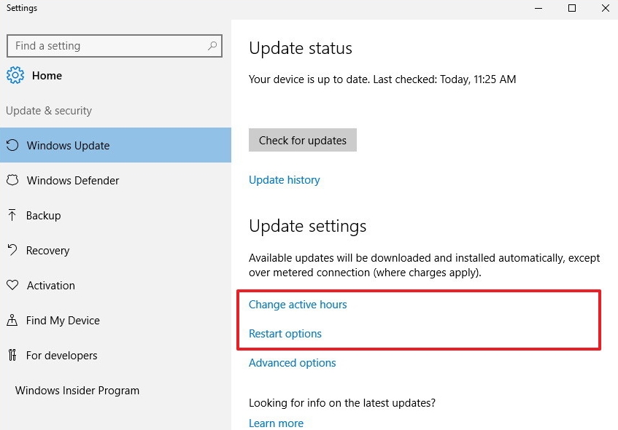Click the Restart options link

click(x=285, y=333)
